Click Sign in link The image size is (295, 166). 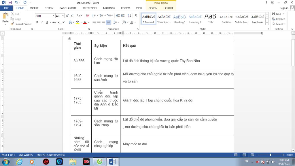pyautogui.click(x=284, y=8)
